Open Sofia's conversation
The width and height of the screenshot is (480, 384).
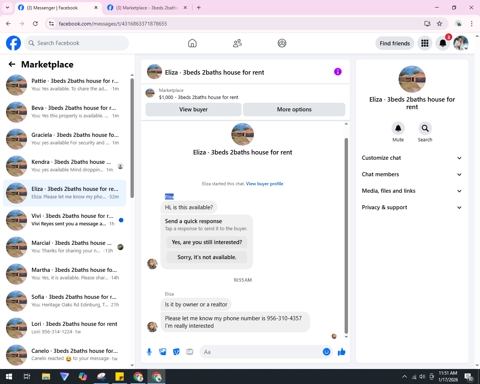64,301
